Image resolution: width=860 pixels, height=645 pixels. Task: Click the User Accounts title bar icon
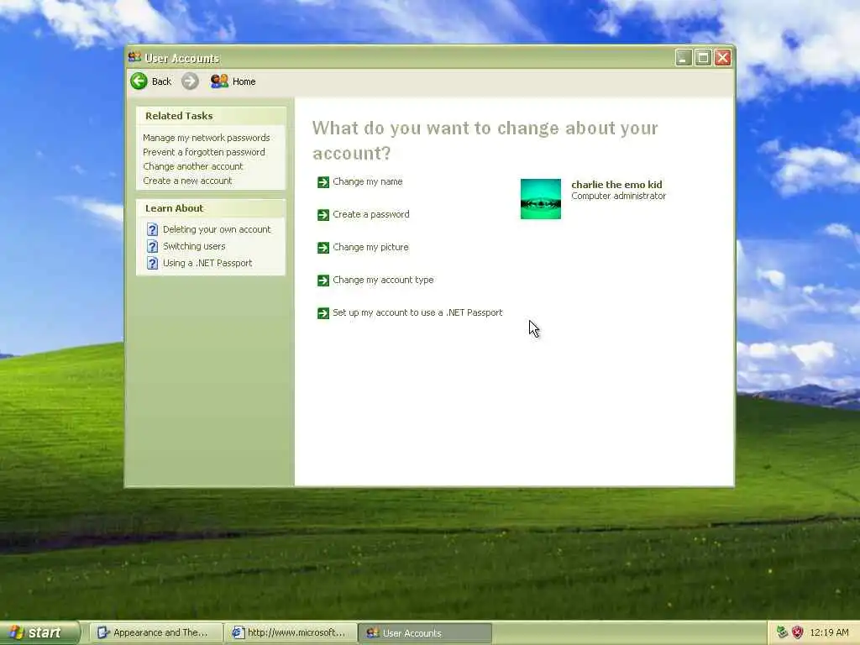coord(134,57)
